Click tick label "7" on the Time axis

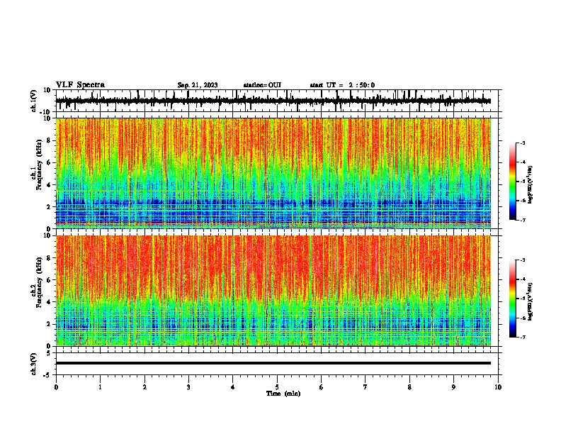[x=365, y=387]
